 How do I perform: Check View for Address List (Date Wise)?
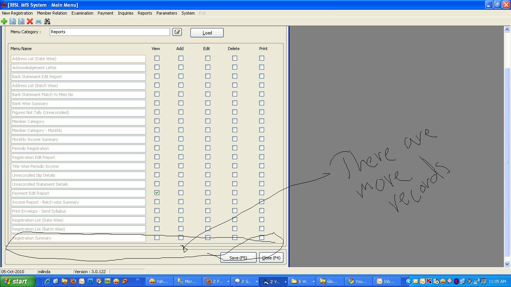[157, 58]
